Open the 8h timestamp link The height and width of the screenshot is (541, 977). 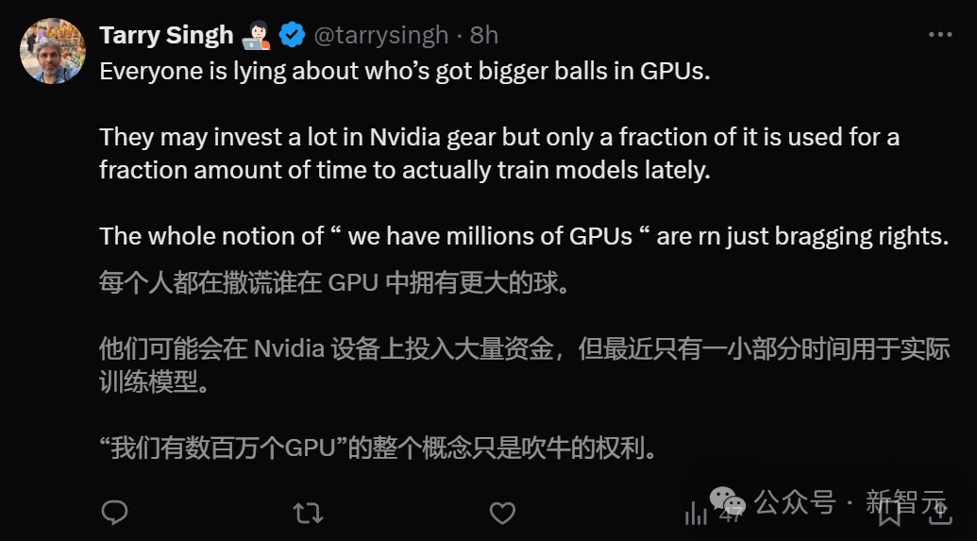484,36
